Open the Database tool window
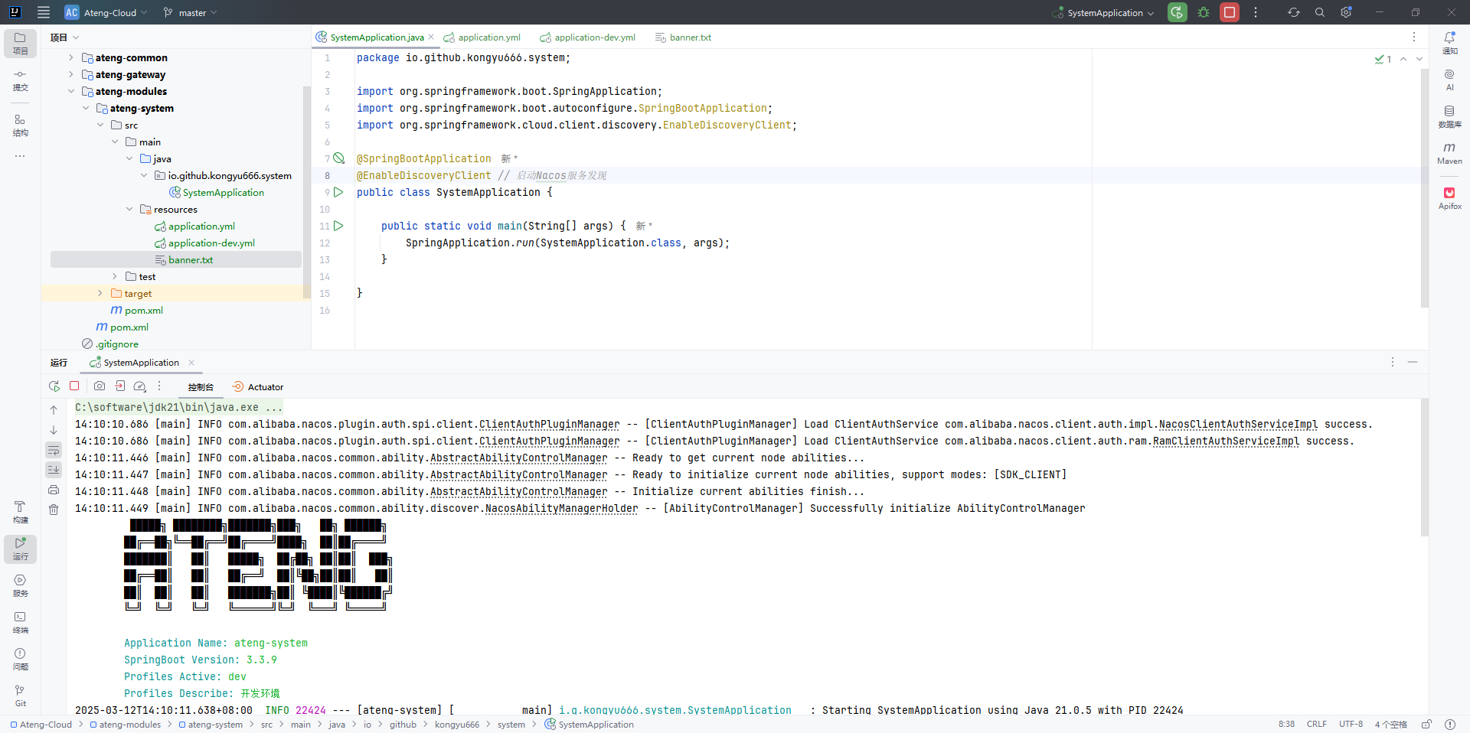 1449,116
